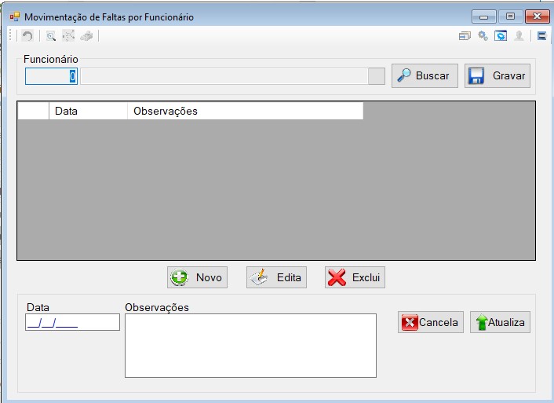Click the app icon in title bar
The width and height of the screenshot is (554, 403).
click(x=14, y=16)
